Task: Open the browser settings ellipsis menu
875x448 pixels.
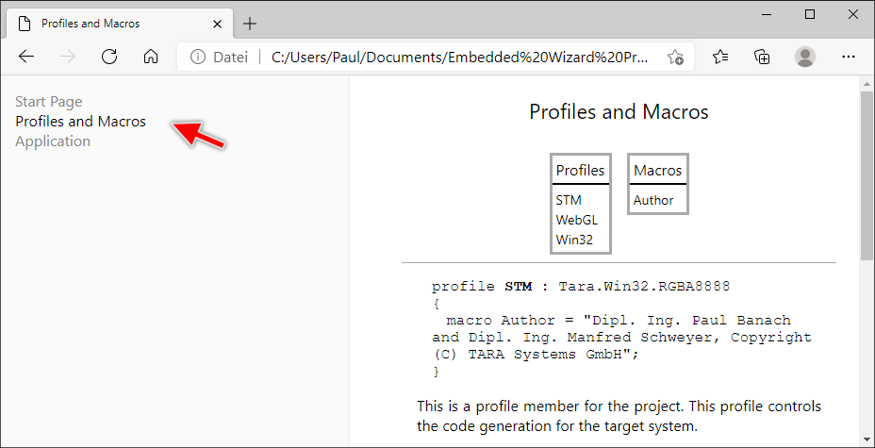Action: pos(848,57)
